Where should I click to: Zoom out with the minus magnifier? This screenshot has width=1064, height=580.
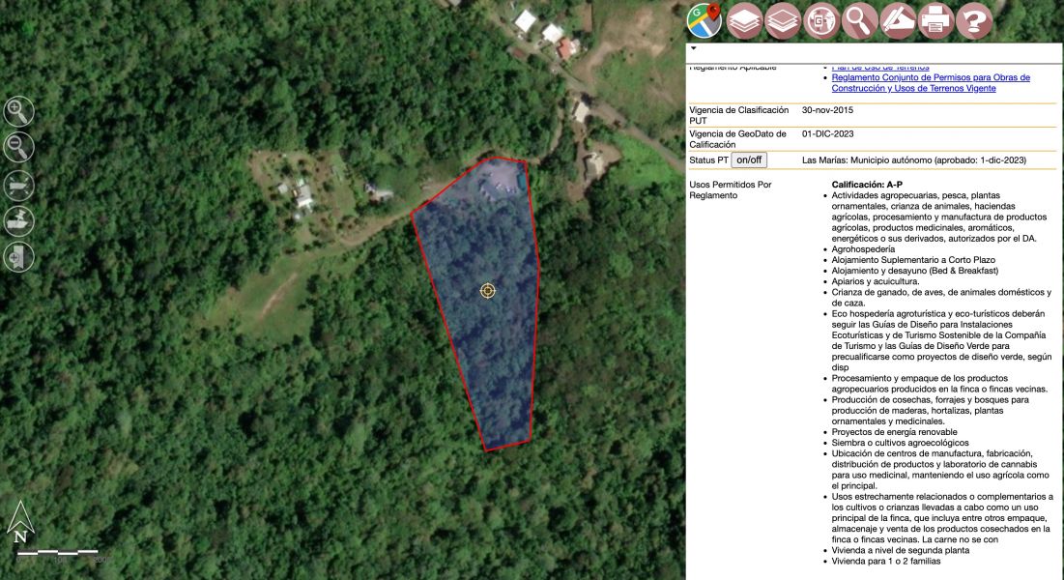tap(18, 147)
